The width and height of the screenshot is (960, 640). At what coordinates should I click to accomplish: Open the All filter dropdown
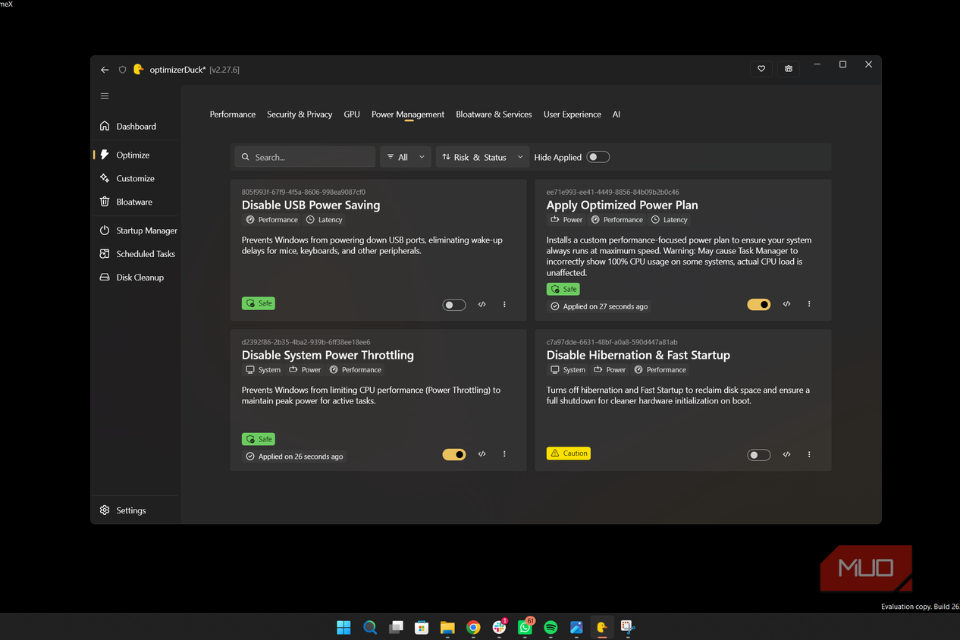point(406,157)
